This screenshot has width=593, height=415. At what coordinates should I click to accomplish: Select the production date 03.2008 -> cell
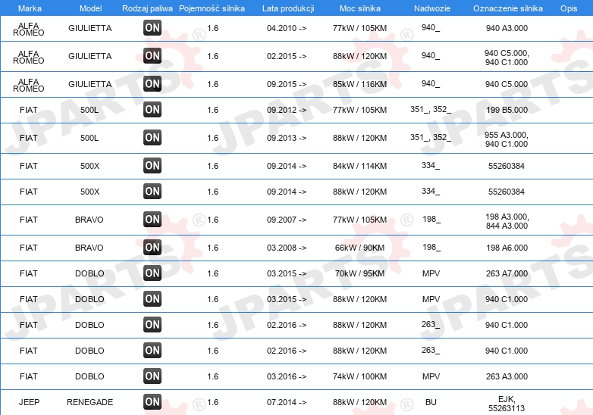tap(287, 248)
